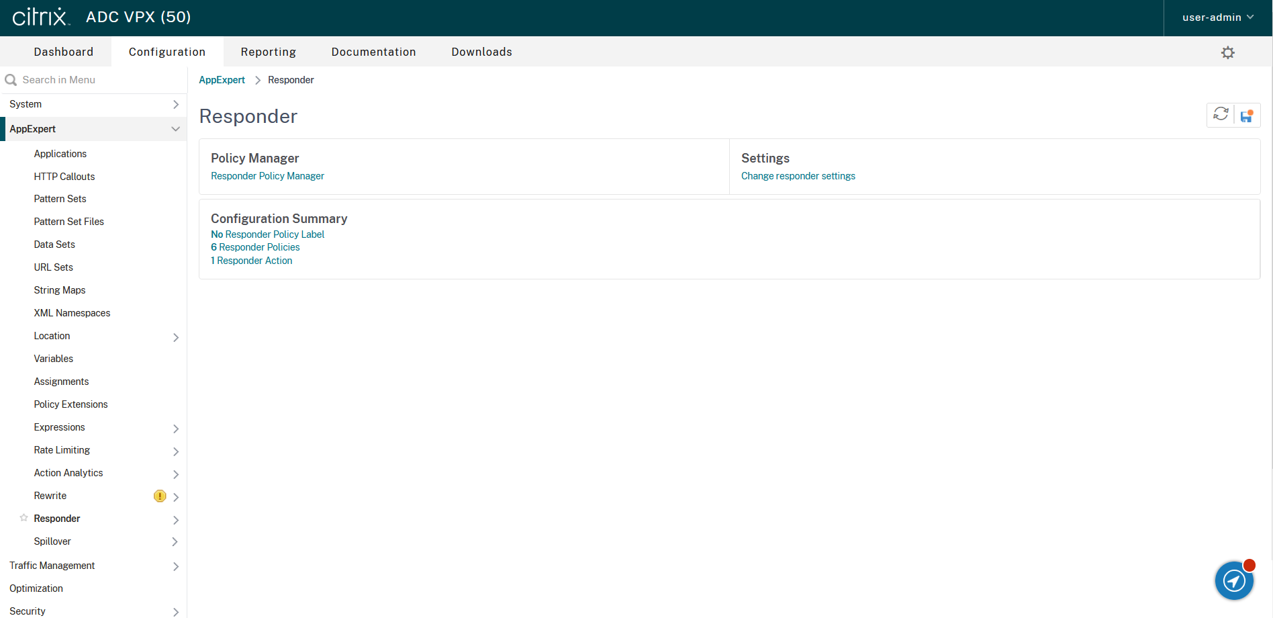Image resolution: width=1273 pixels, height=618 pixels.
Task: Click Change responder settings link
Action: point(798,176)
